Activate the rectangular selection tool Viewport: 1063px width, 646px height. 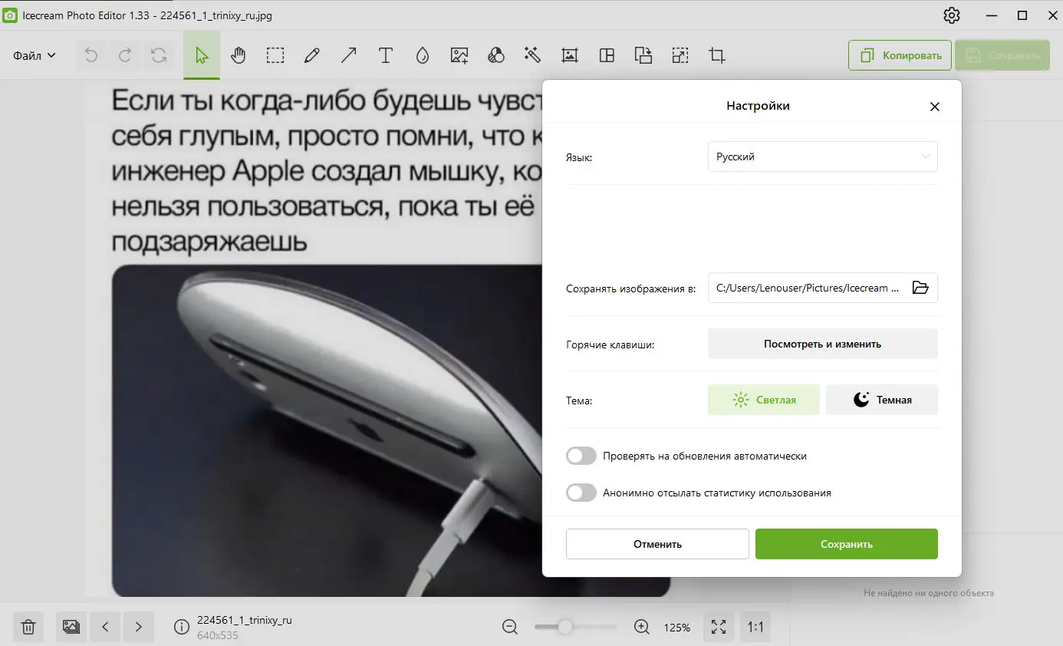(x=275, y=54)
